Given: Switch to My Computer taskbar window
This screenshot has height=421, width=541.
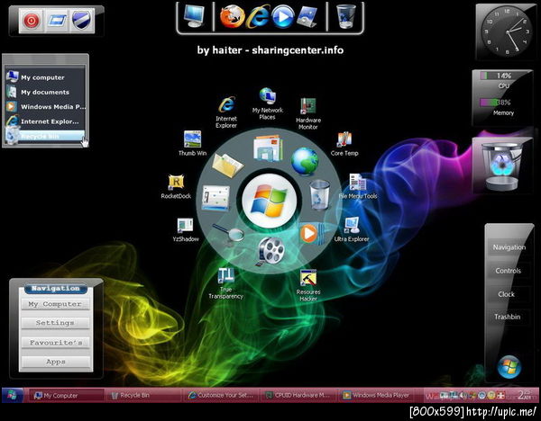Looking at the screenshot, I should pyautogui.click(x=65, y=396).
